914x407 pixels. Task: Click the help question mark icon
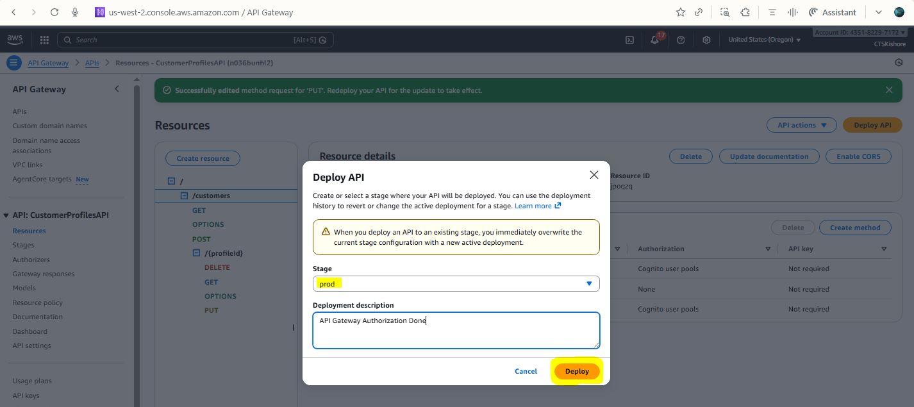tap(681, 40)
